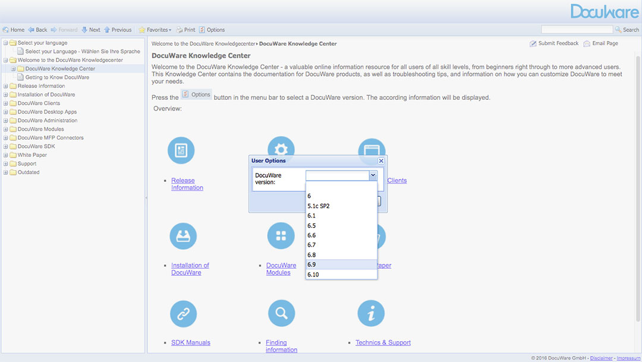Open the Impressum footer link
The image size is (642, 362).
tap(628, 358)
